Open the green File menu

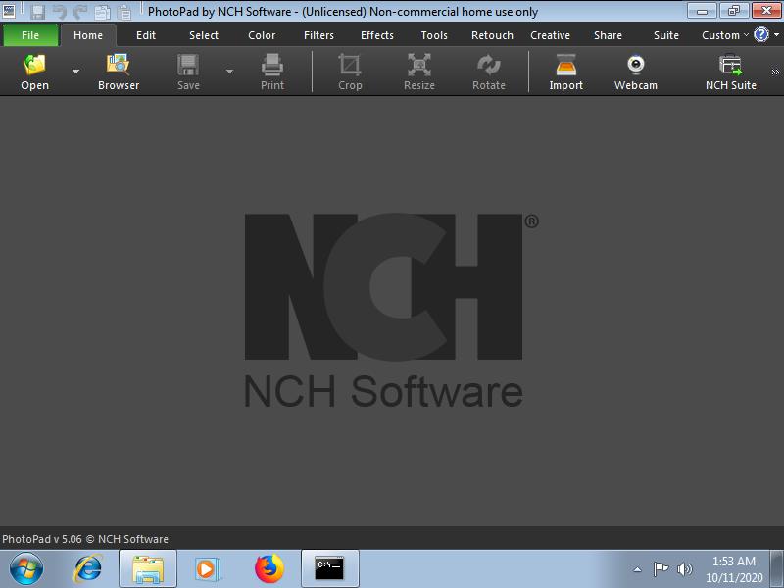pyautogui.click(x=30, y=35)
